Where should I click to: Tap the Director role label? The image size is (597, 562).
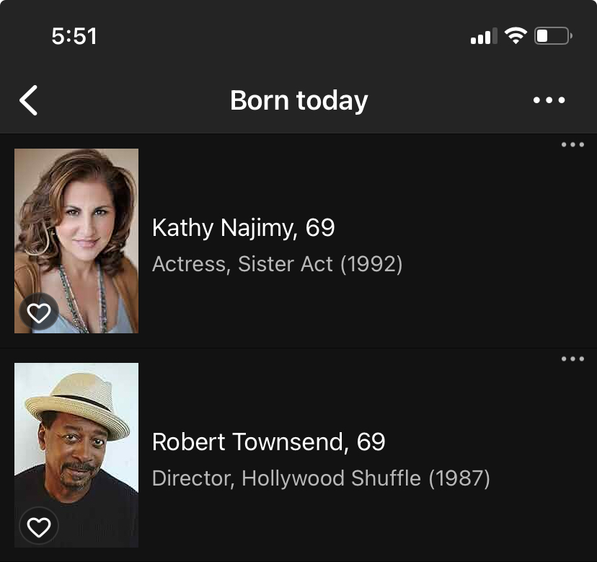[x=193, y=478]
